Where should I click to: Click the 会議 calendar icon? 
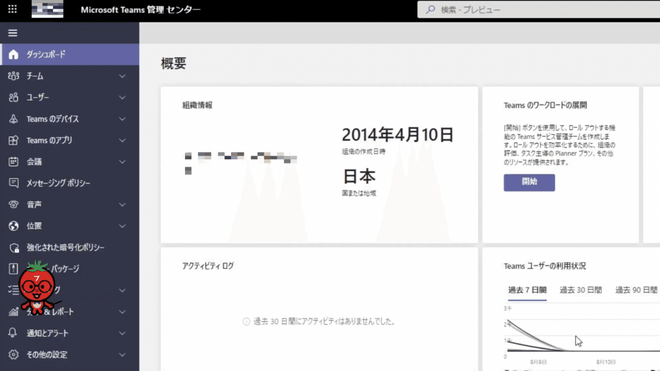(x=14, y=162)
